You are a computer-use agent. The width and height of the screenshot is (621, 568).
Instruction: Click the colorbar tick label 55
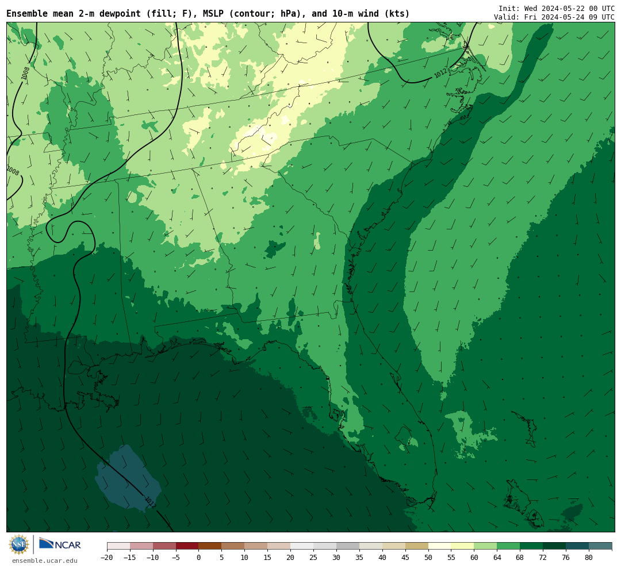point(451,558)
